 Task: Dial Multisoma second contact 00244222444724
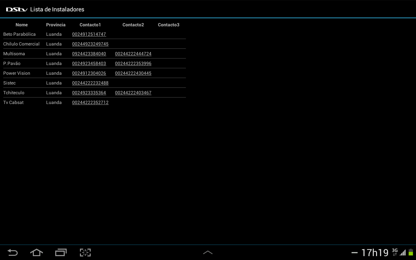click(x=133, y=54)
